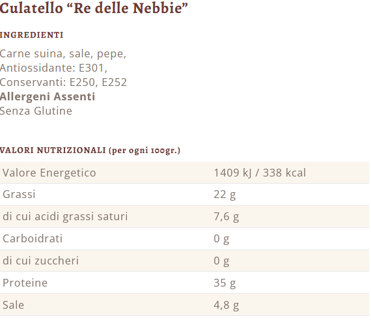Select the Valore Energetico row label
The height and width of the screenshot is (327, 371).
pos(49,173)
